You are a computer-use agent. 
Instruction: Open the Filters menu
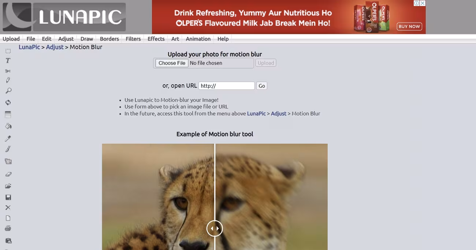click(x=133, y=39)
